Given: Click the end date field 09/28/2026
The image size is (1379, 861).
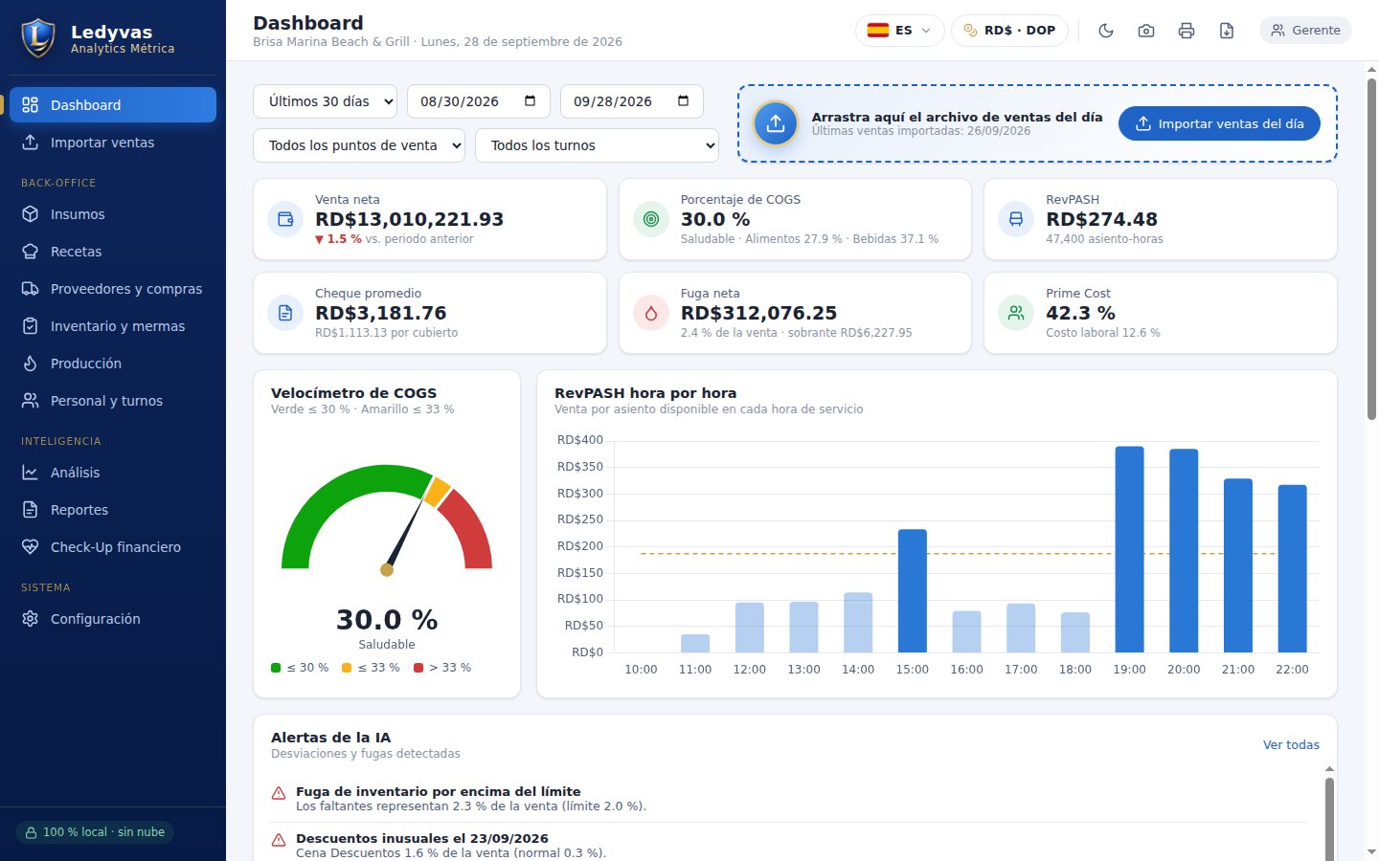Looking at the screenshot, I should 632,101.
